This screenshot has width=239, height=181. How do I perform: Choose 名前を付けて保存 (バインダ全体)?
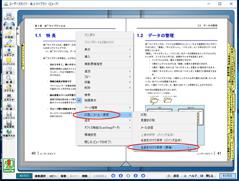[165, 140]
